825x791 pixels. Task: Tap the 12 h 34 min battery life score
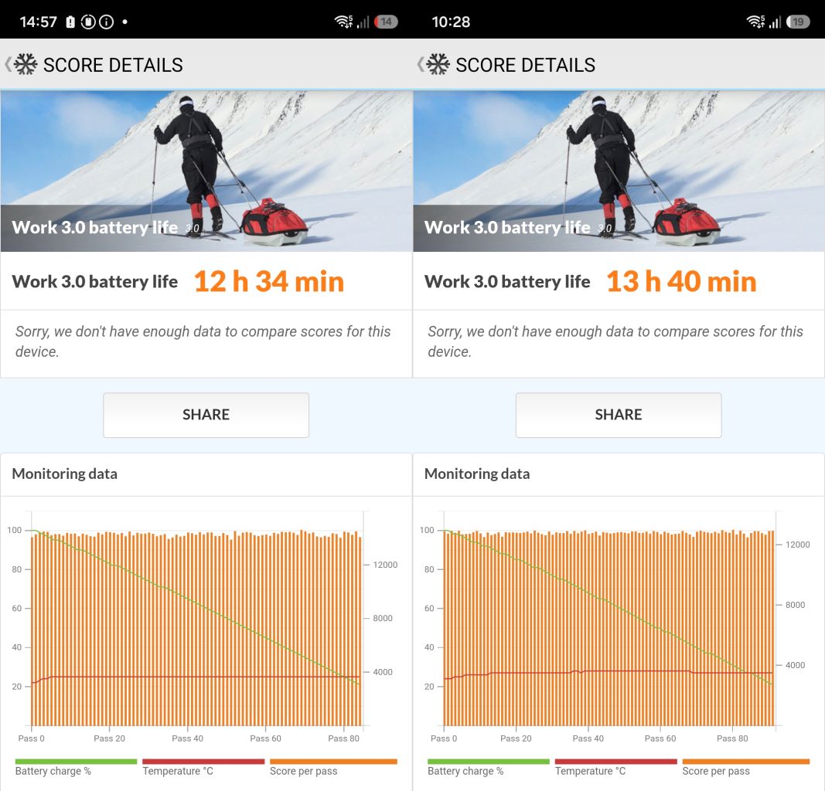click(268, 281)
